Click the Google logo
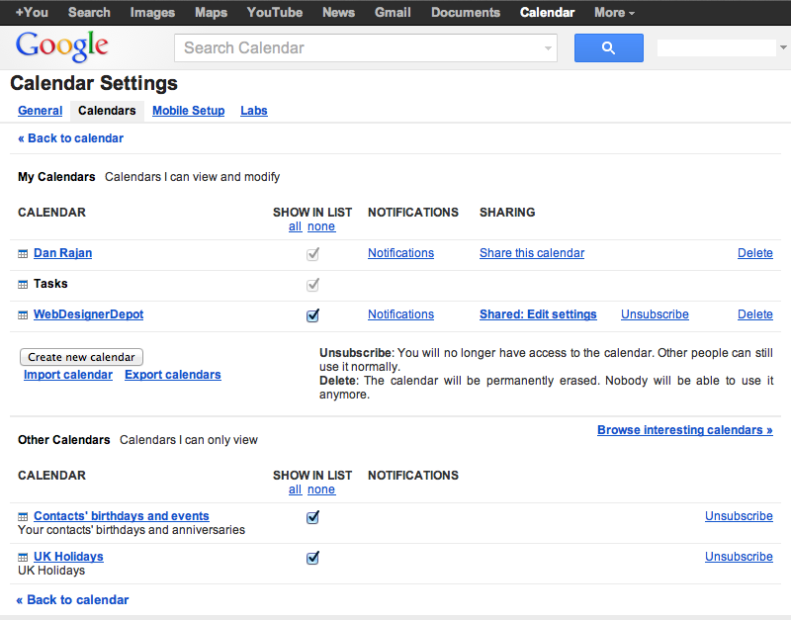The width and height of the screenshot is (791, 621). 61,45
